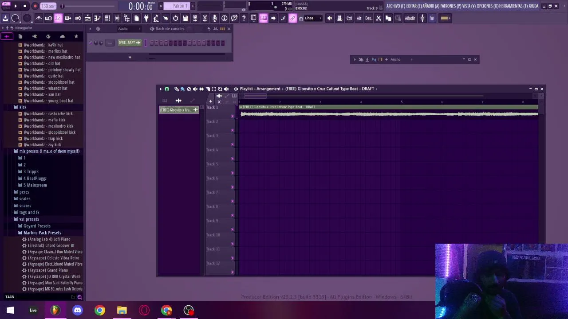
Task: Open the channel rack toolbar icon
Action: coord(107,18)
